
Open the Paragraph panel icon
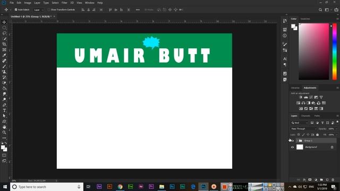(285, 65)
